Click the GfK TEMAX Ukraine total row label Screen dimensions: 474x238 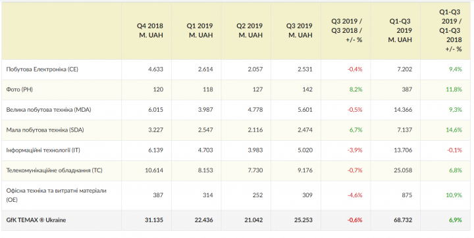tap(36, 220)
